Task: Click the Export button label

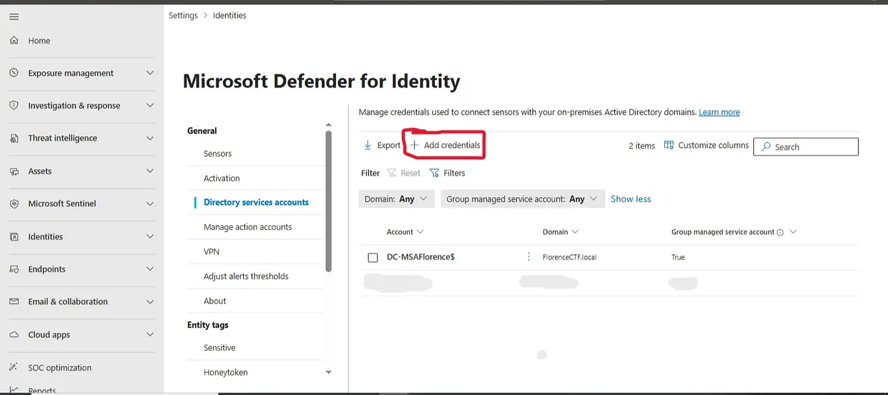Action: tap(388, 146)
